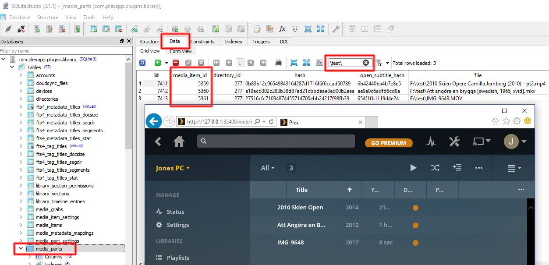The image size is (549, 265).
Task: Switch to Form view tab
Action: tap(181, 51)
